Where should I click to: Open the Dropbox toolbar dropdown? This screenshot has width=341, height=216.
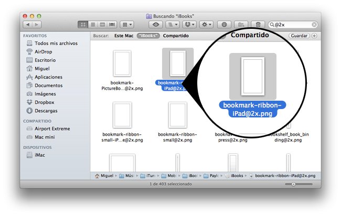(190, 25)
